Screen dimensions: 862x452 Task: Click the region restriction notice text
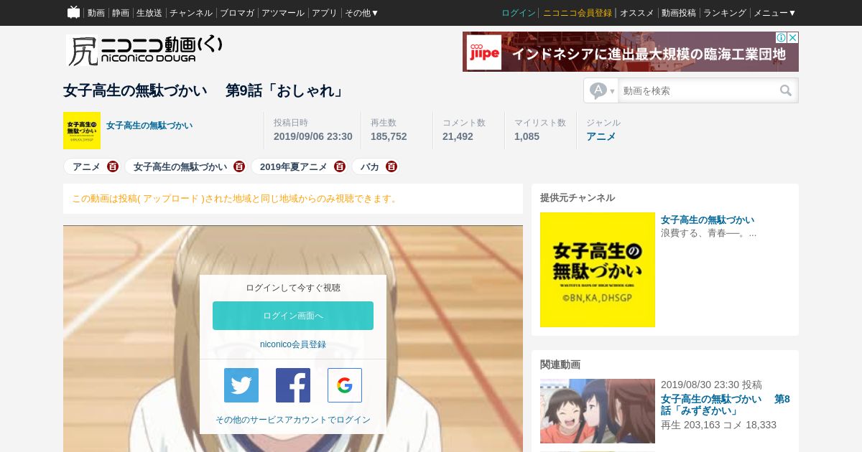click(236, 199)
